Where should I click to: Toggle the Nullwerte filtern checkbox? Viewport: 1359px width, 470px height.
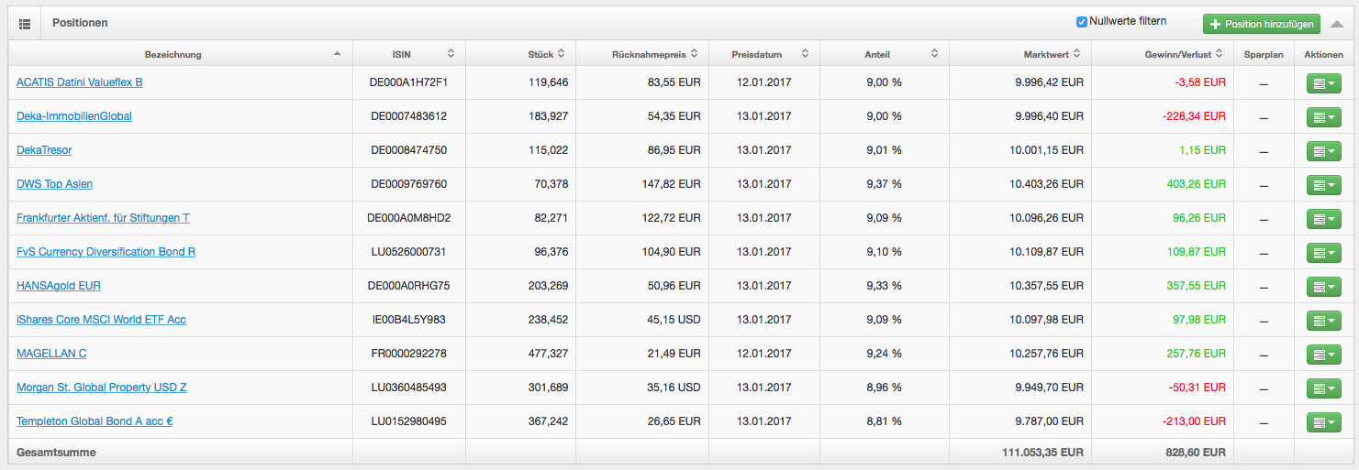pyautogui.click(x=1081, y=21)
